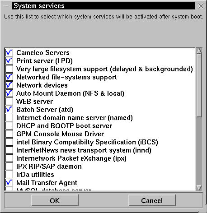This screenshot has width=207, height=213.
Task: Enable the WEB server service
Action: [9, 102]
